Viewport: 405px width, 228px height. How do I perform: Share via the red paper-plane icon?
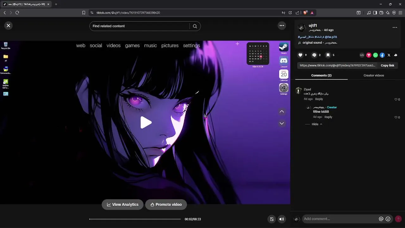tap(369, 55)
